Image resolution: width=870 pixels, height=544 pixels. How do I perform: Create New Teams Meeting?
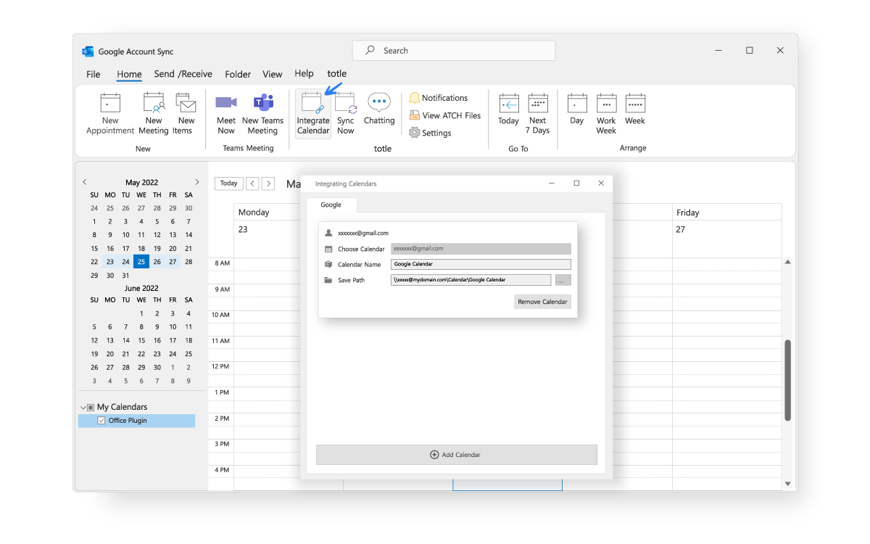coord(262,114)
